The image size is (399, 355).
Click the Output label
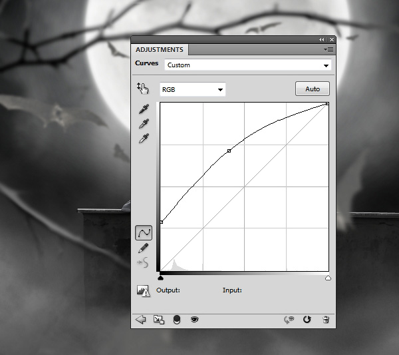[x=168, y=290]
